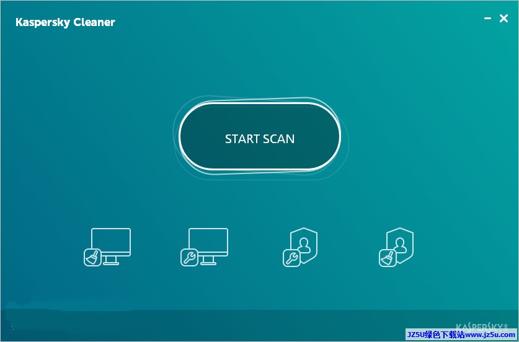The image size is (519, 342).
Task: Open System Cleanup icon (monitor with broom)
Action: pyautogui.click(x=107, y=247)
